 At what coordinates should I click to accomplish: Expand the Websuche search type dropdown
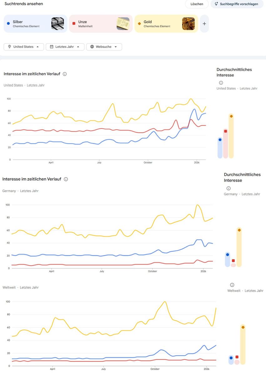104,47
